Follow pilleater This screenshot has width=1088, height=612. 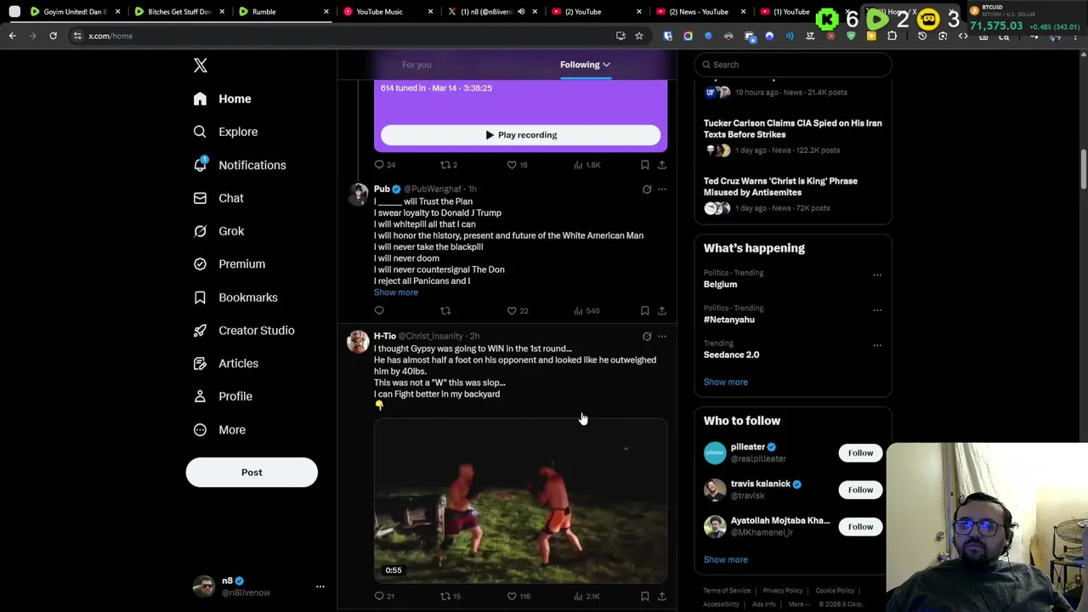tap(860, 453)
